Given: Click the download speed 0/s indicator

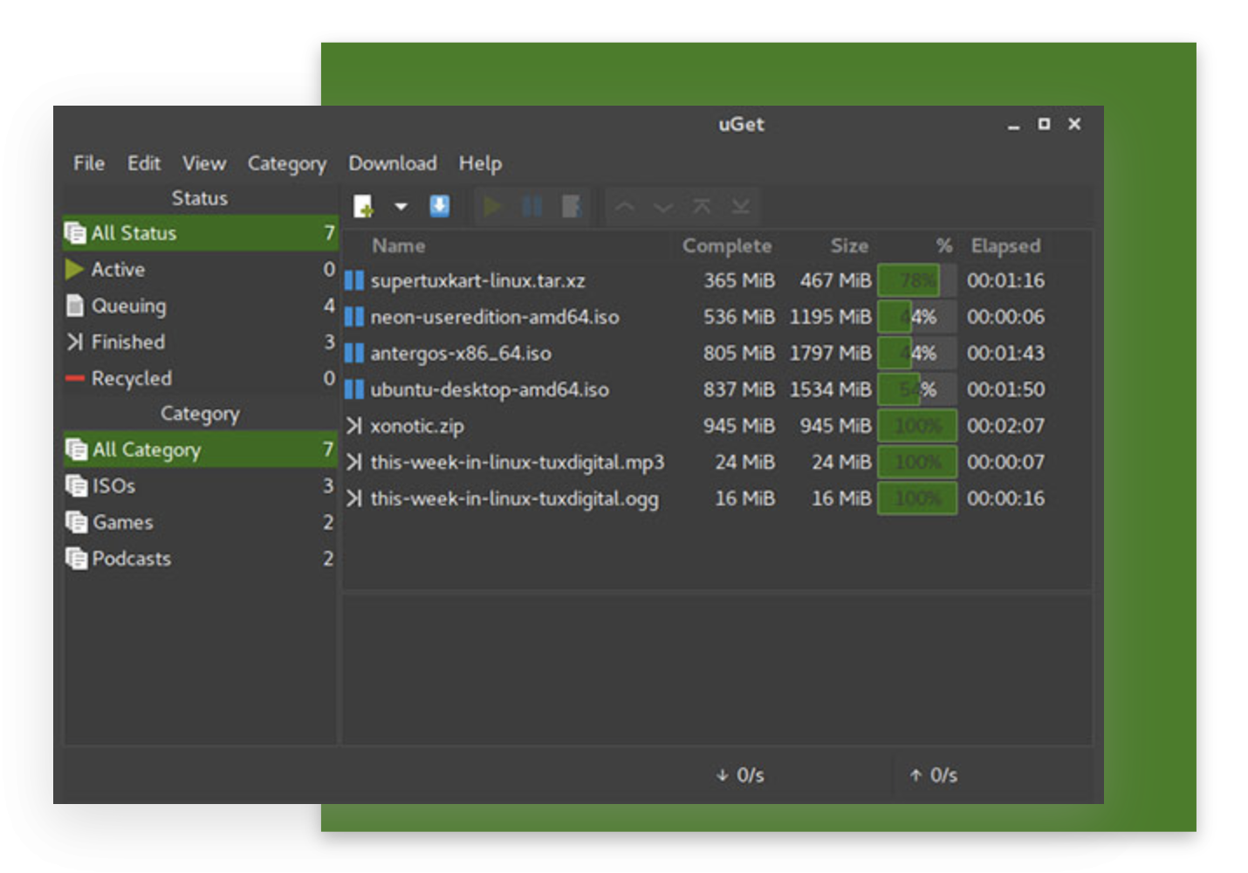Looking at the screenshot, I should (x=740, y=775).
